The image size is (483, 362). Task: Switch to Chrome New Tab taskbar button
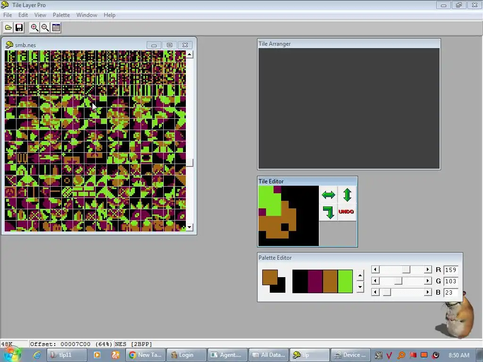click(146, 355)
